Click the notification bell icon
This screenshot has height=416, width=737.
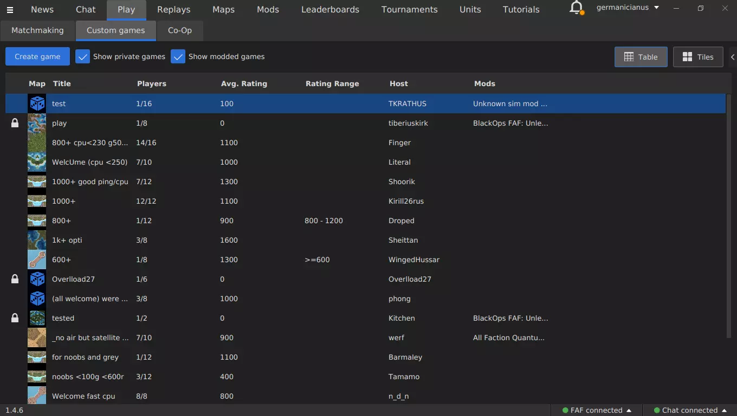click(x=577, y=8)
